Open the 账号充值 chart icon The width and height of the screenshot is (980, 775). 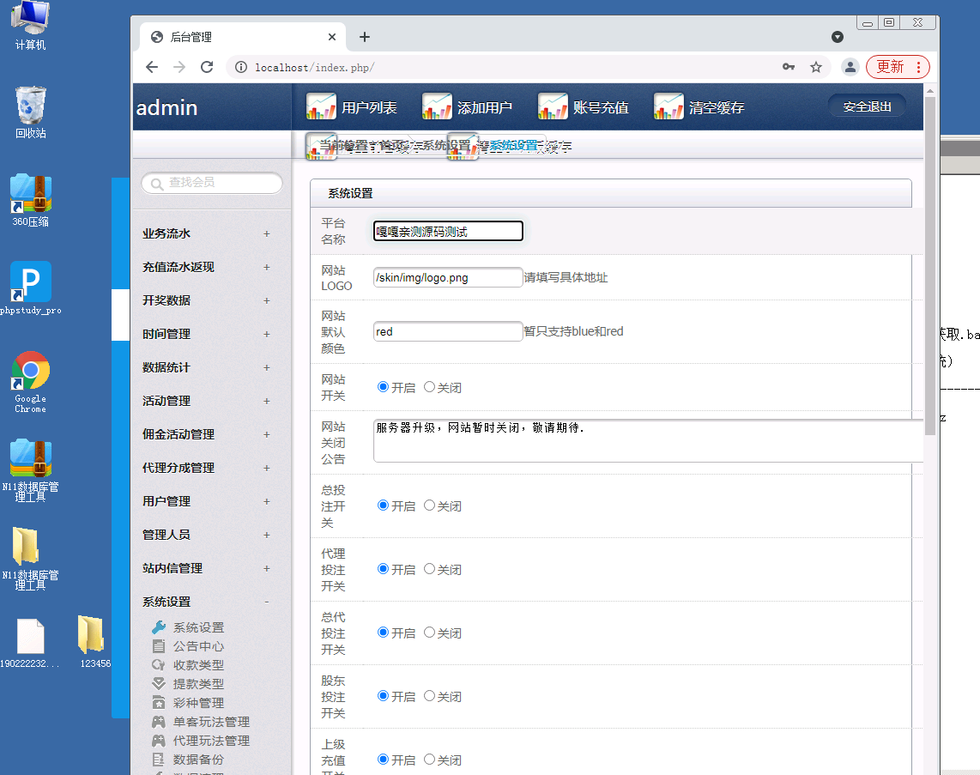click(553, 107)
